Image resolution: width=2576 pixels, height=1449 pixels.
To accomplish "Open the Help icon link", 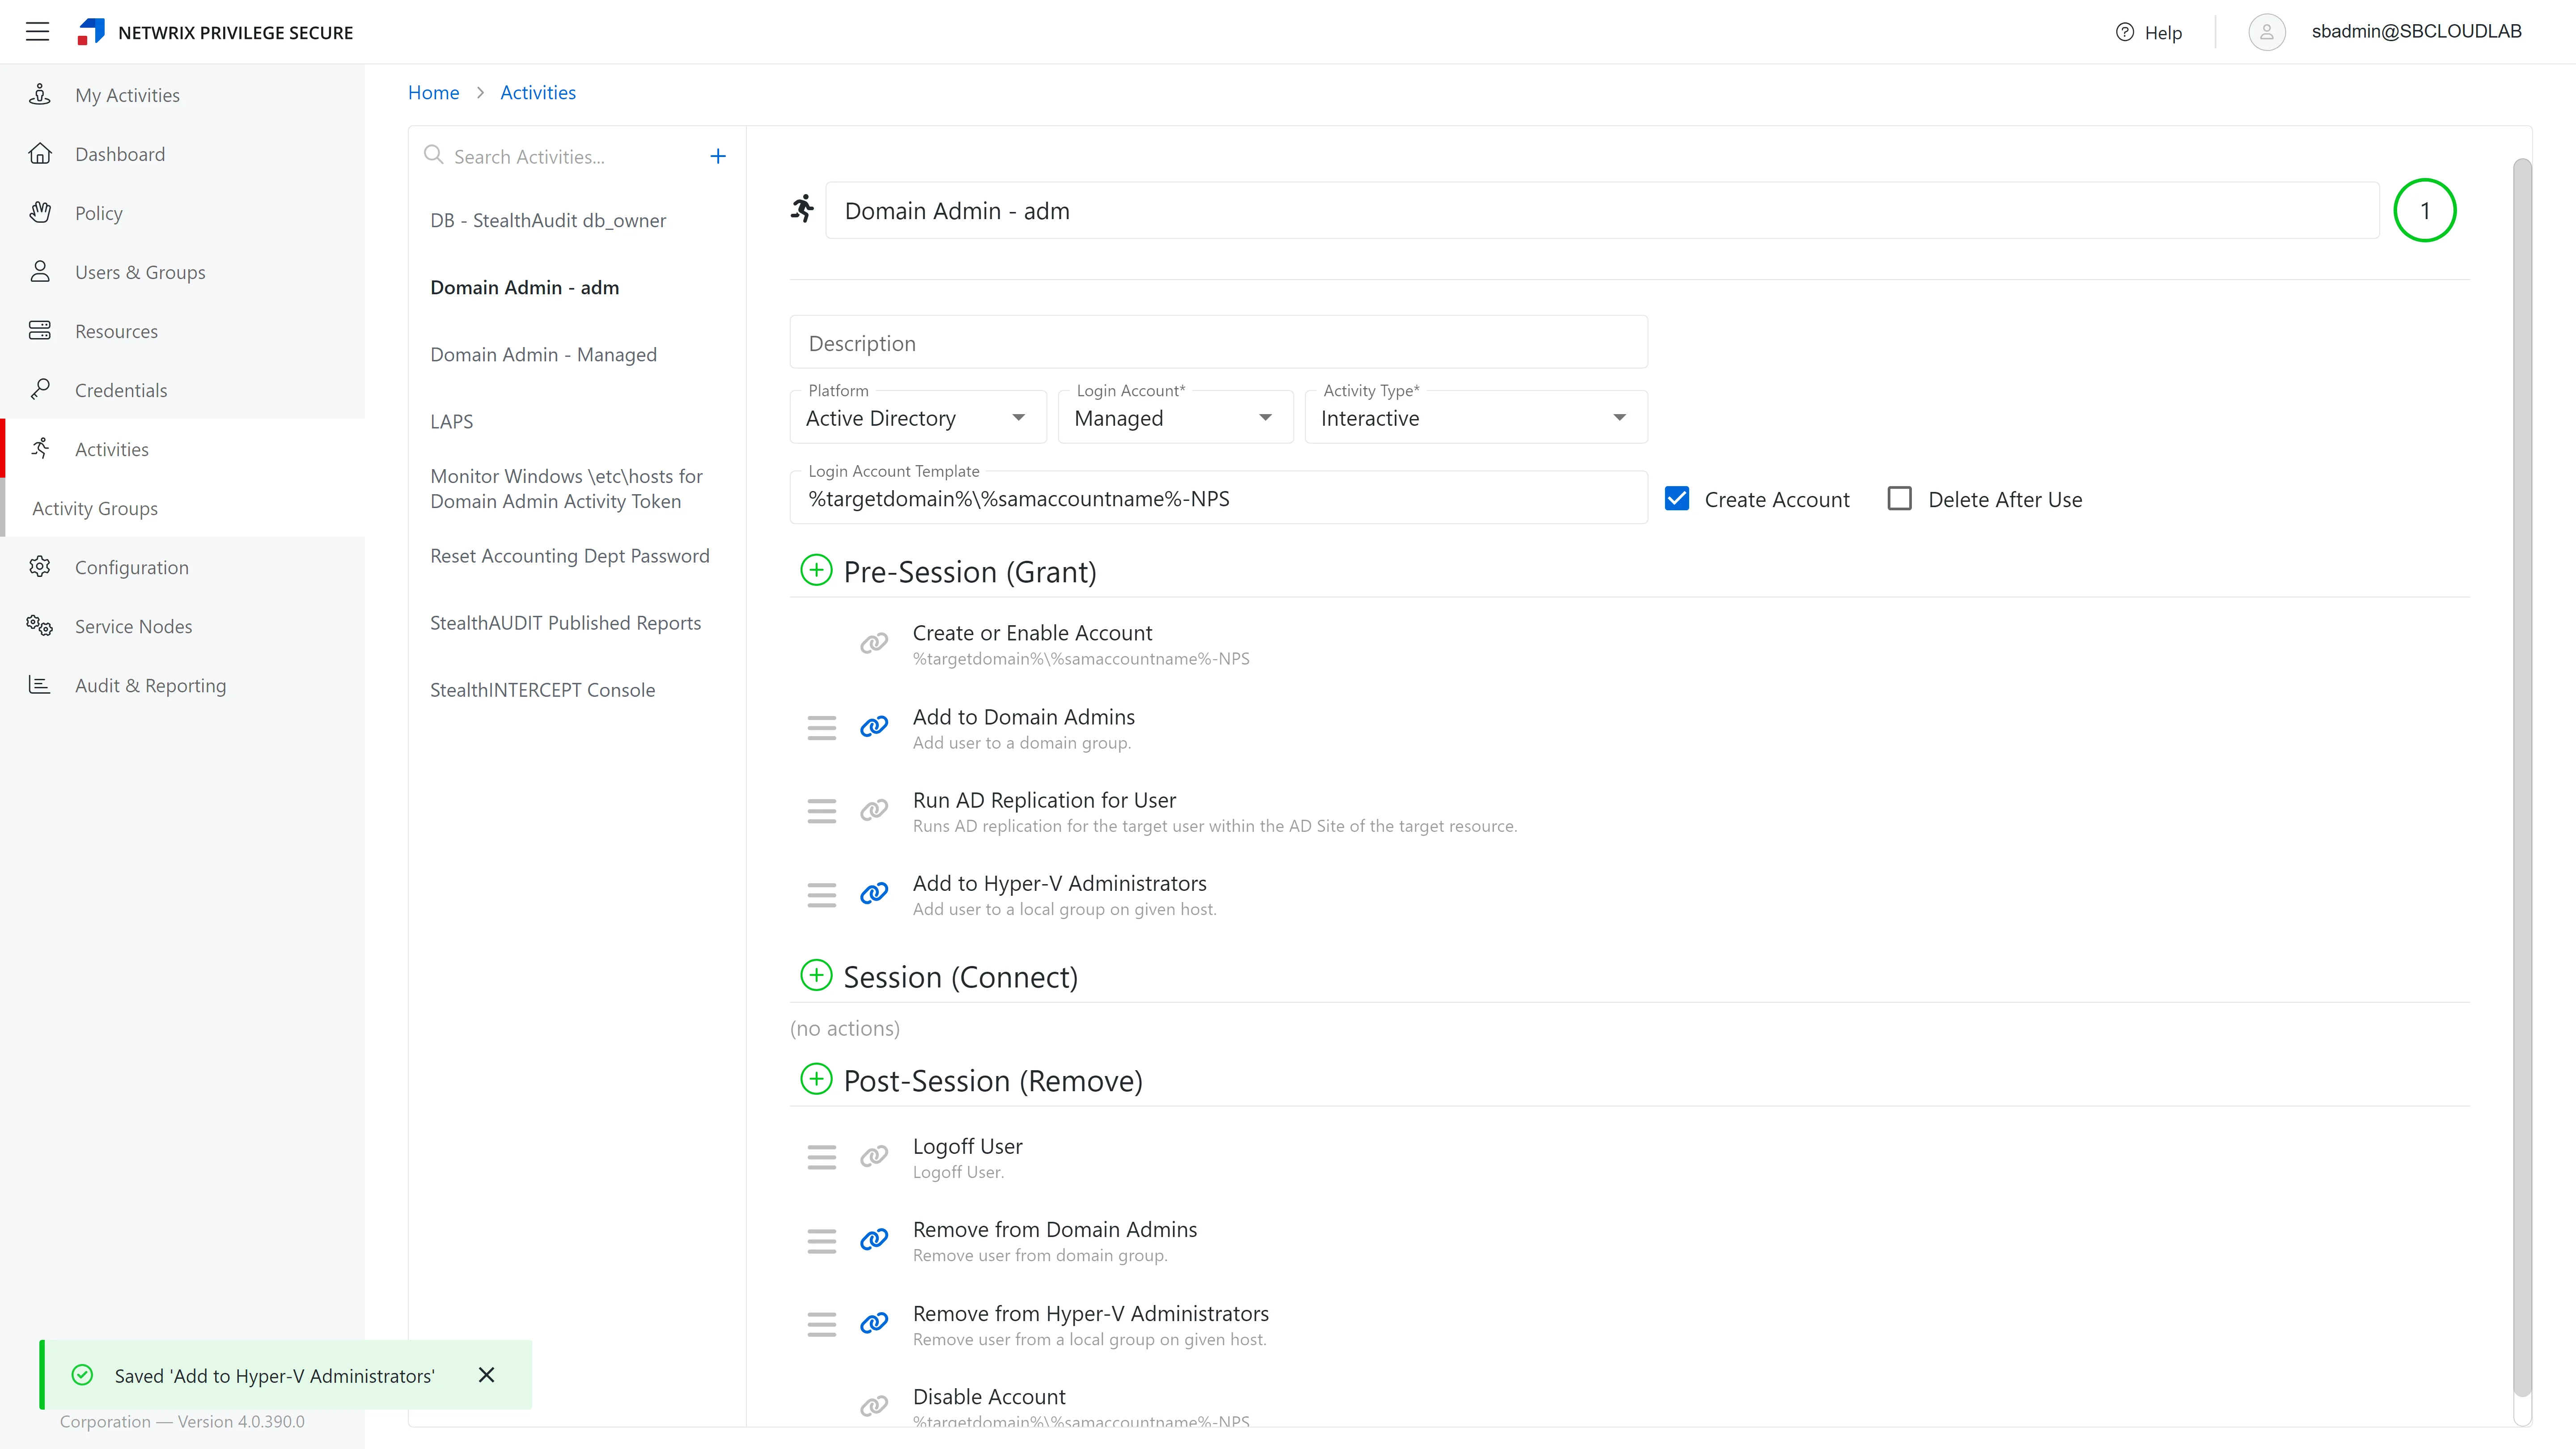I will tap(2125, 33).
